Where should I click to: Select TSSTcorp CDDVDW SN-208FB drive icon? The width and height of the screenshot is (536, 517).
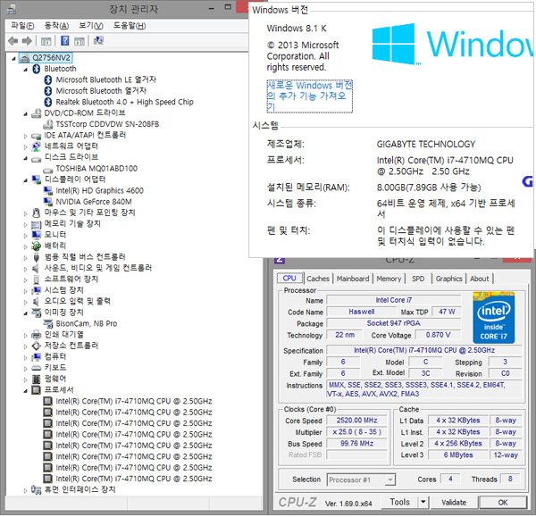click(48, 124)
